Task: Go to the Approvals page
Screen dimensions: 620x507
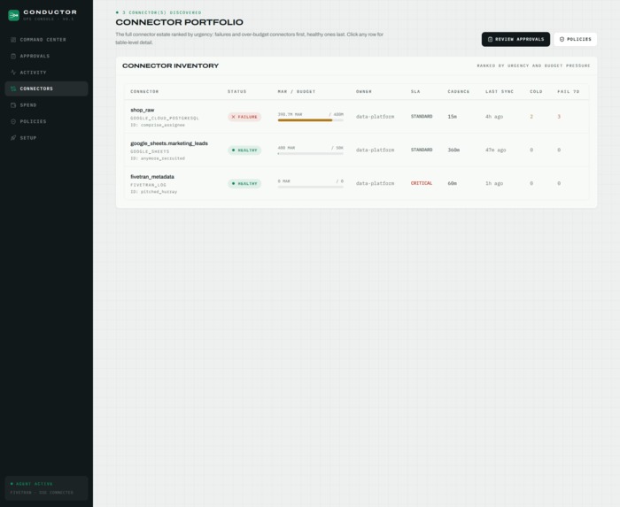Action: point(46,56)
